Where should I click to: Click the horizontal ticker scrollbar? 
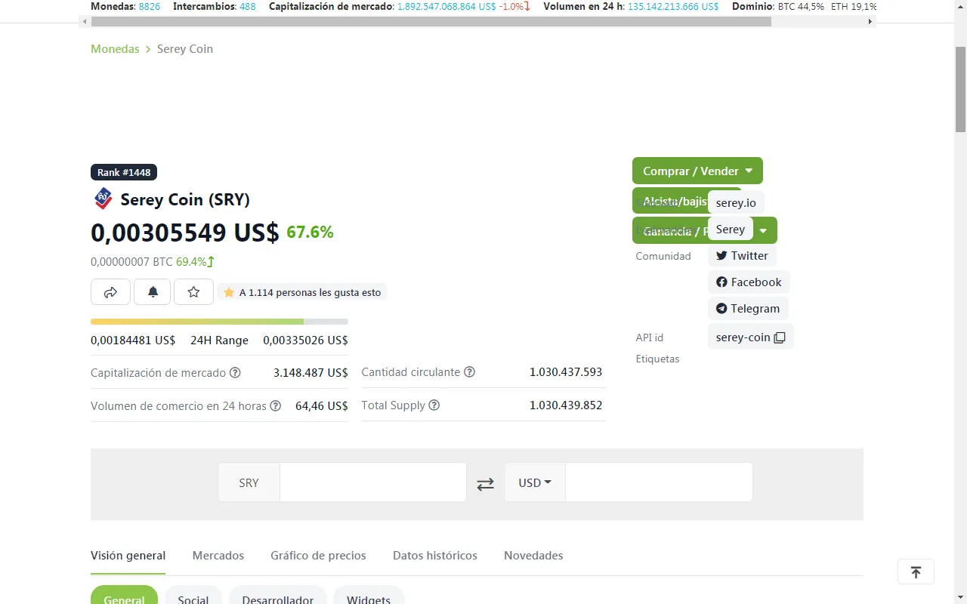click(431, 22)
